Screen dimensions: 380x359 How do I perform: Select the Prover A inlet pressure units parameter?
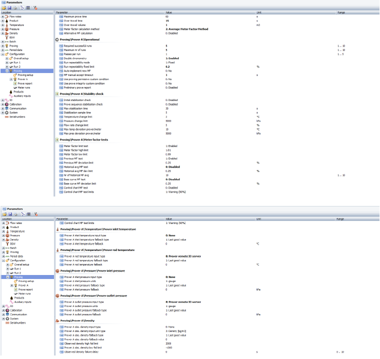tap(80, 281)
